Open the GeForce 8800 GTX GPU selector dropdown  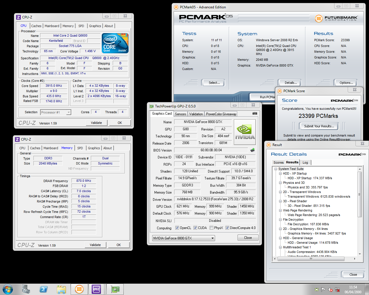(184, 238)
